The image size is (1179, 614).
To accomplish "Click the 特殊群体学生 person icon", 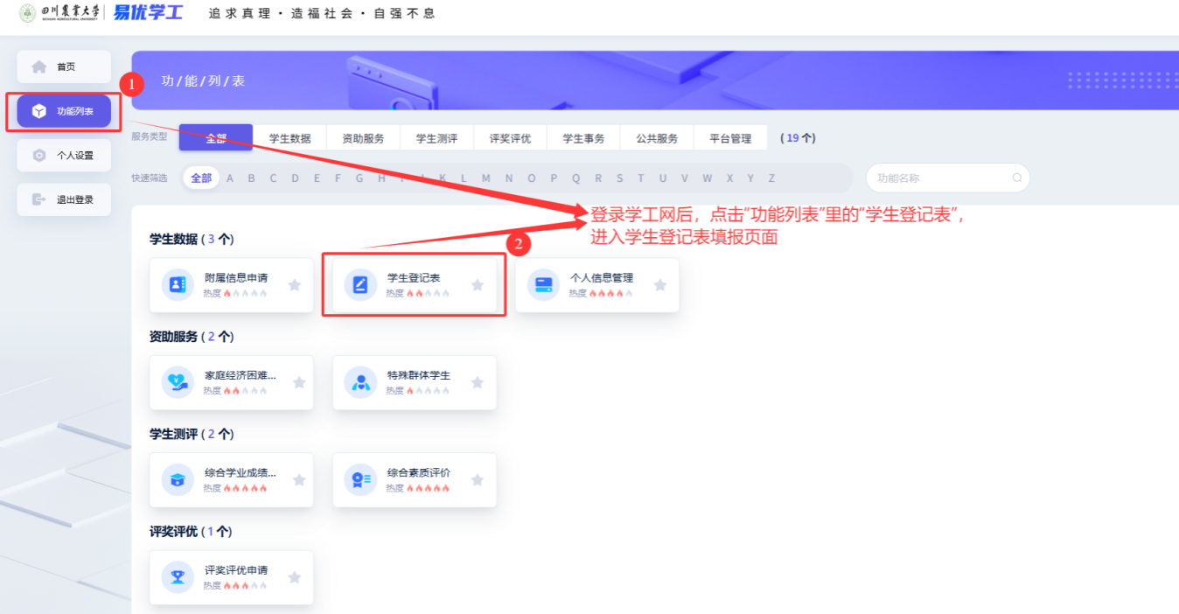I will tap(359, 382).
